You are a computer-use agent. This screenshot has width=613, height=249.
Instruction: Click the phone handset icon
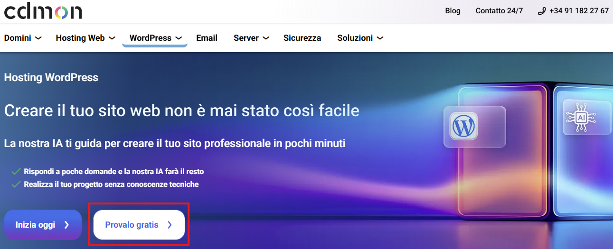pos(542,11)
